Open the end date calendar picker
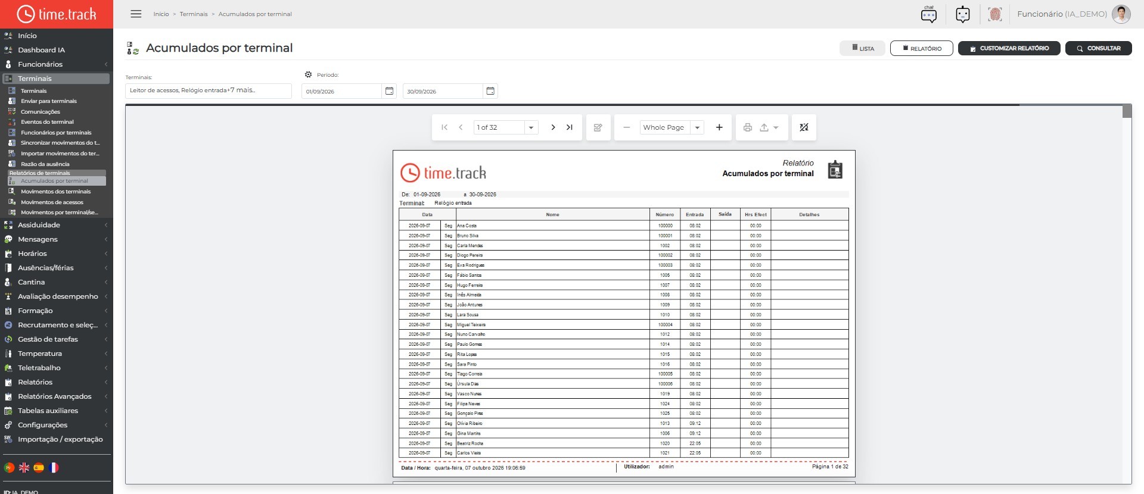The image size is (1144, 494). (490, 91)
